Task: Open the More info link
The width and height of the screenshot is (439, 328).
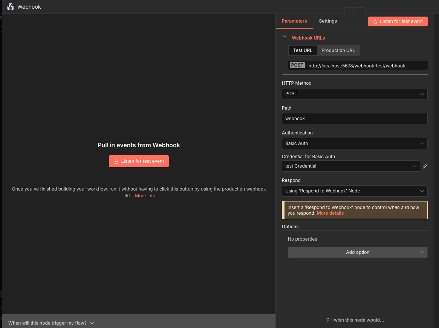Action: (145, 196)
